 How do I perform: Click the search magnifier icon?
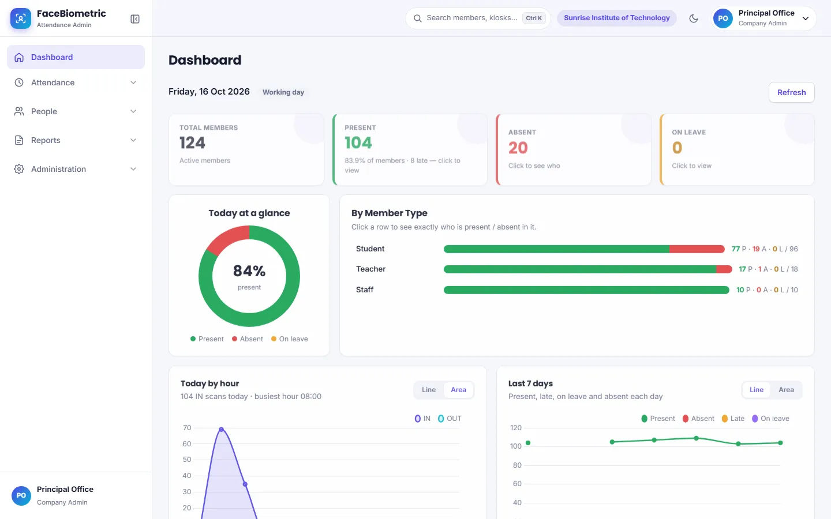coord(417,18)
